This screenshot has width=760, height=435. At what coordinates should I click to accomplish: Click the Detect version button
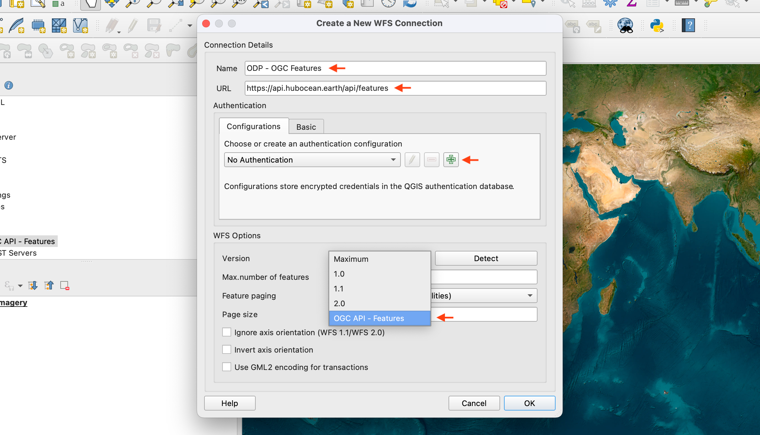pos(486,258)
